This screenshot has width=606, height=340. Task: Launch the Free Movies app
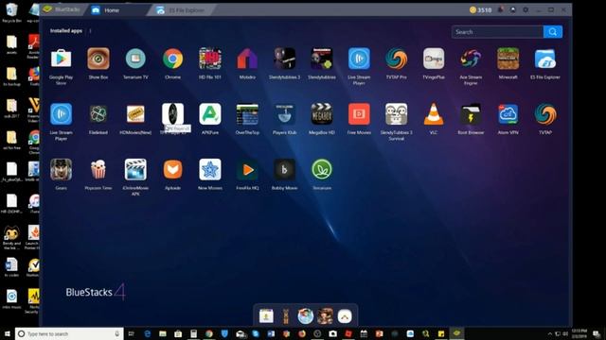[x=359, y=114]
